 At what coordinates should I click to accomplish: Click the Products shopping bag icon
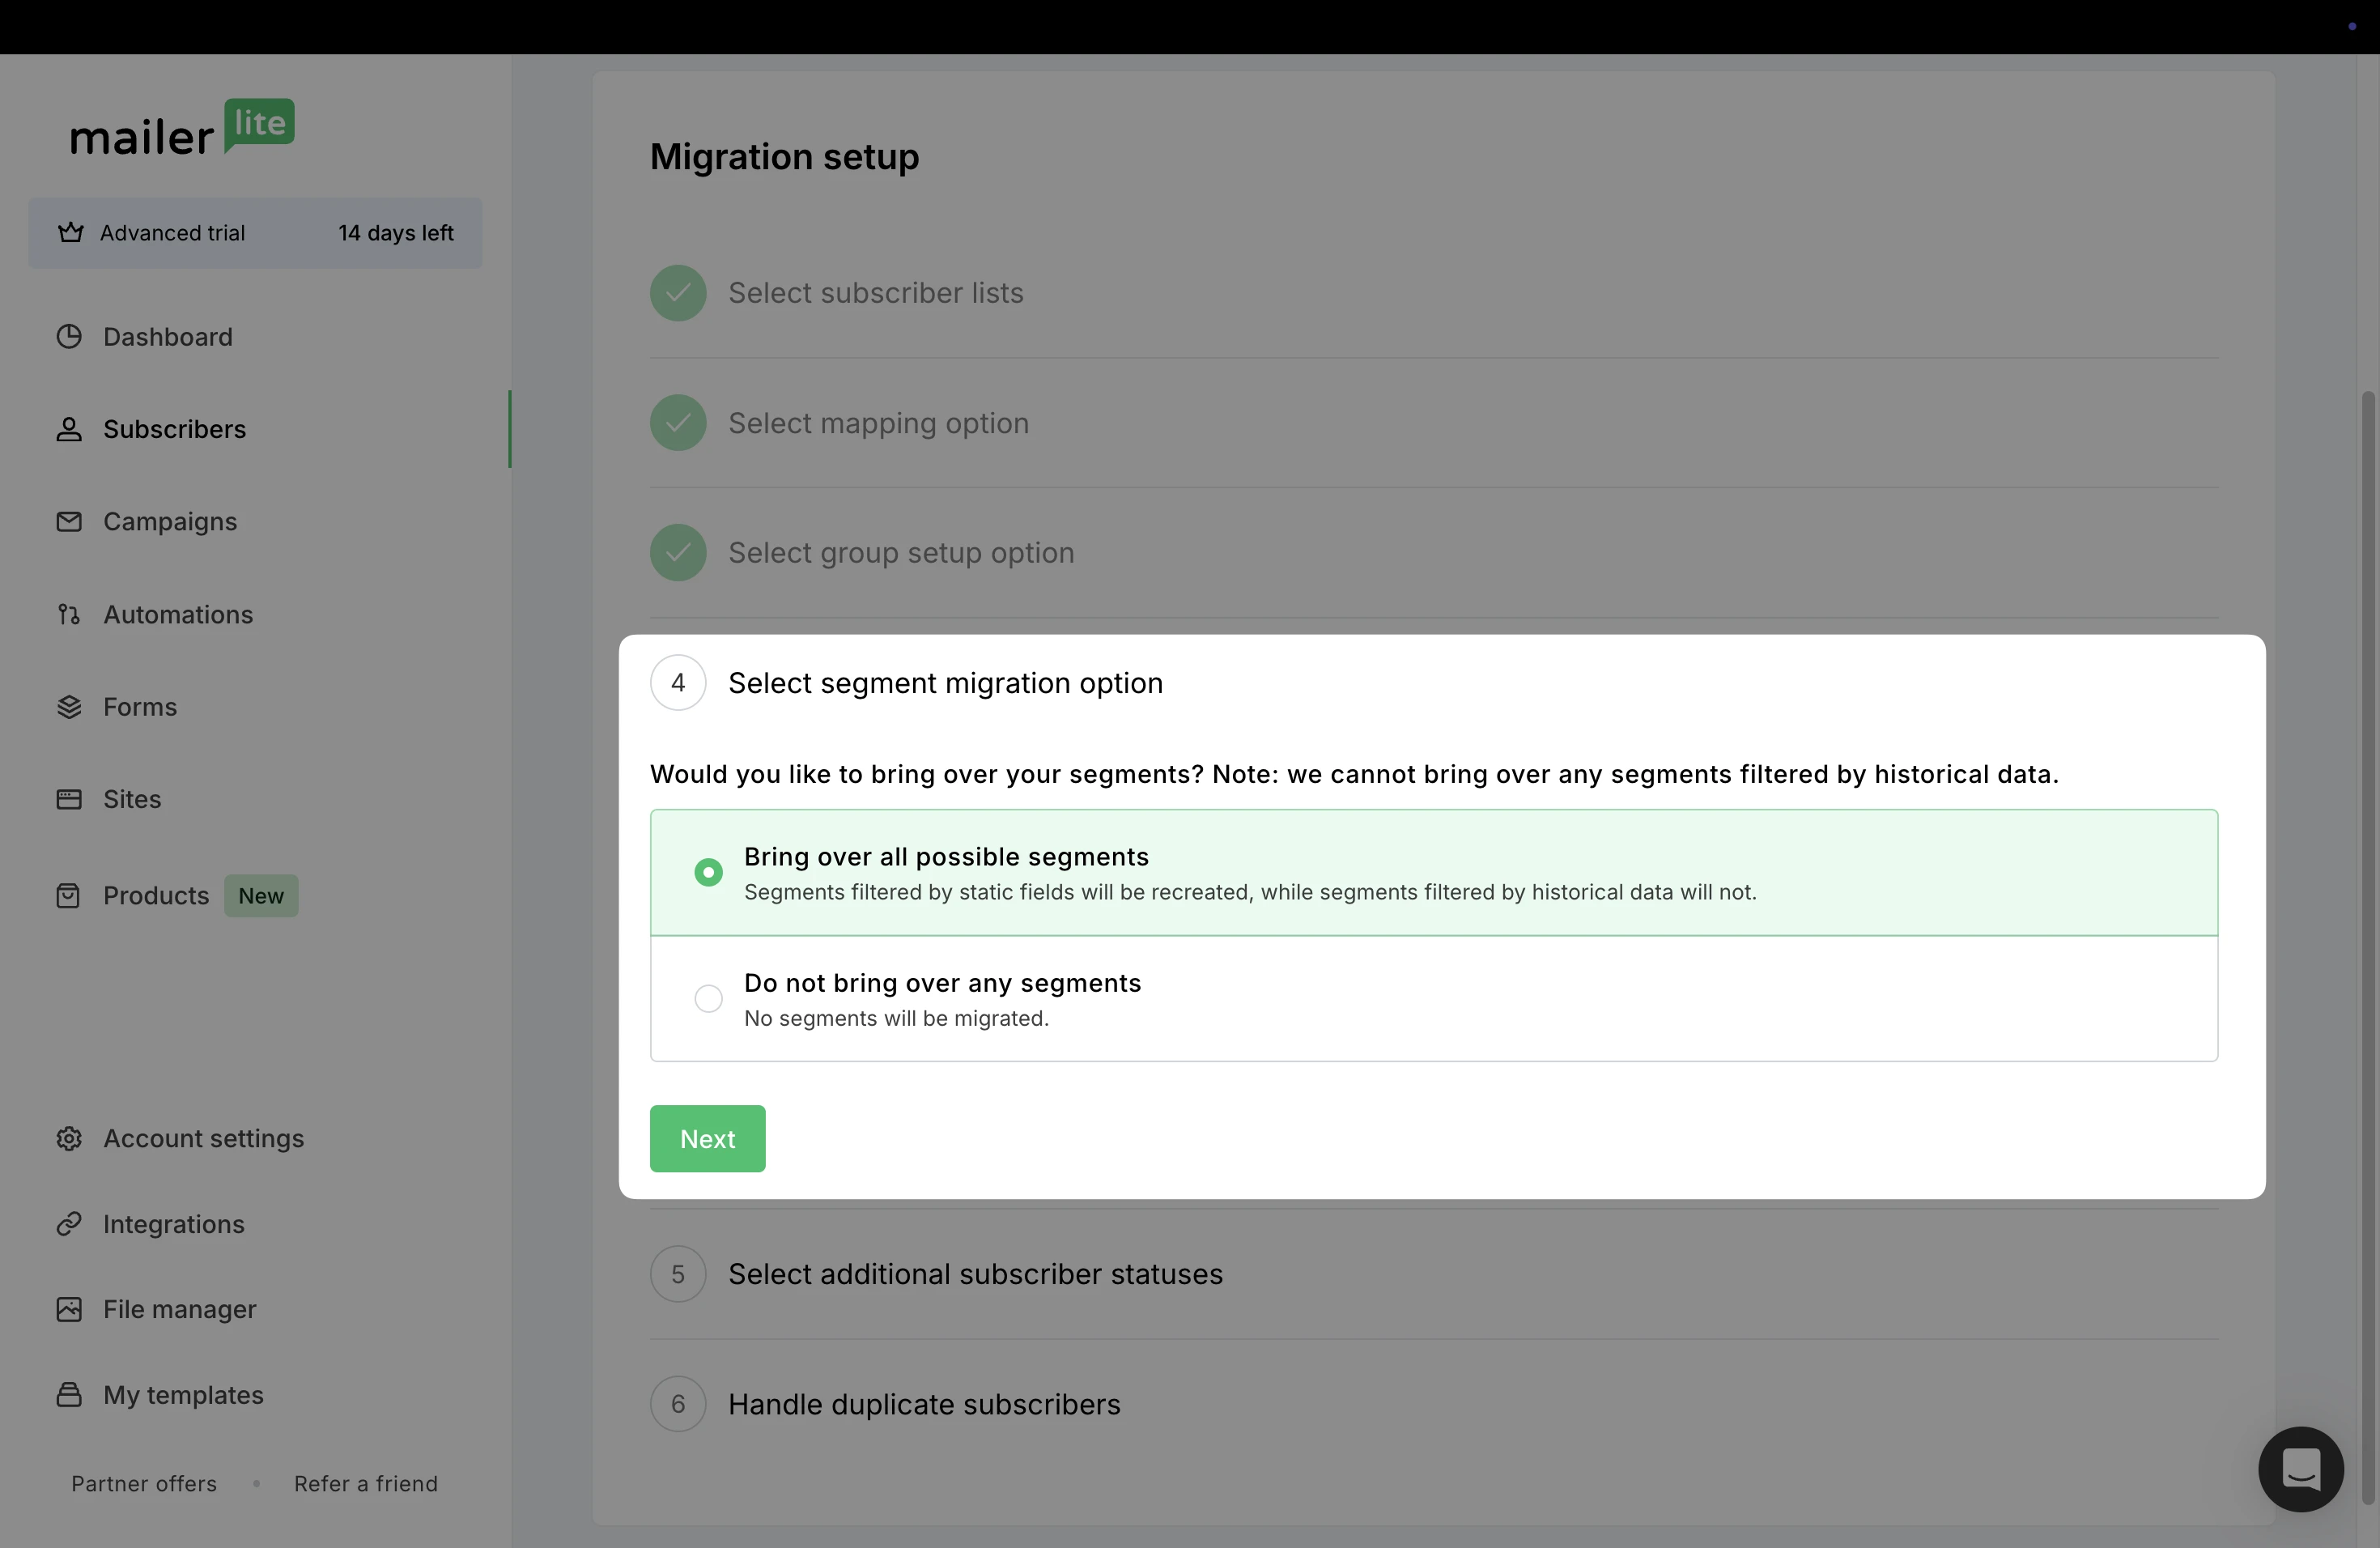pos(69,895)
